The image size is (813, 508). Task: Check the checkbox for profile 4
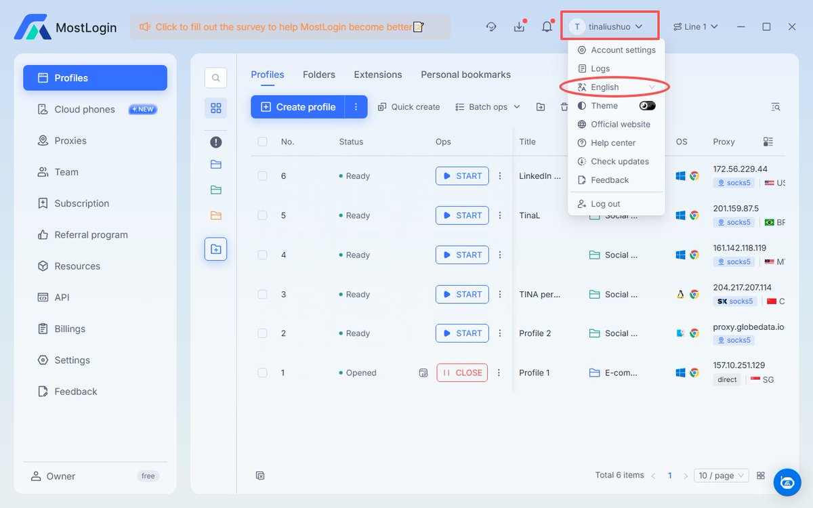coord(262,255)
